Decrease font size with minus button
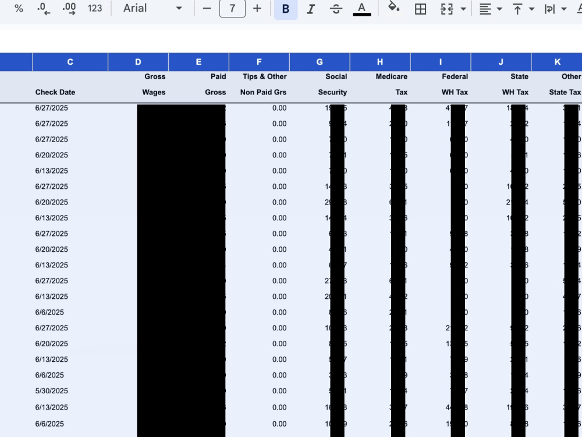 [207, 8]
